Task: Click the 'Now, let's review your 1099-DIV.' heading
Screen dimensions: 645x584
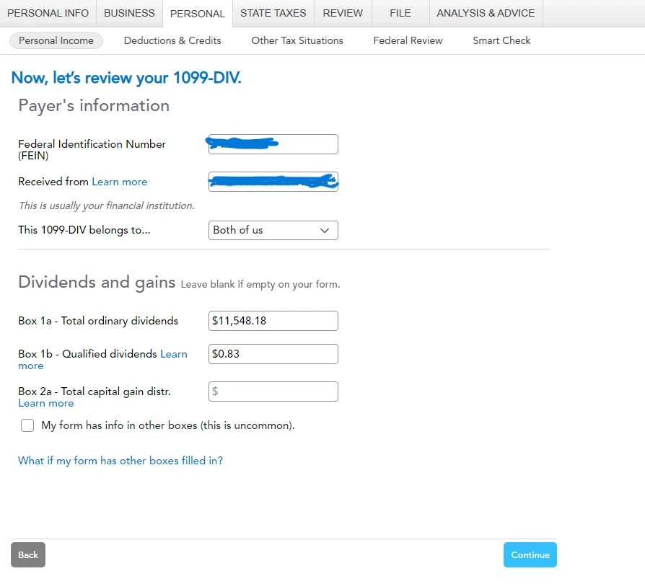Action: (x=126, y=78)
